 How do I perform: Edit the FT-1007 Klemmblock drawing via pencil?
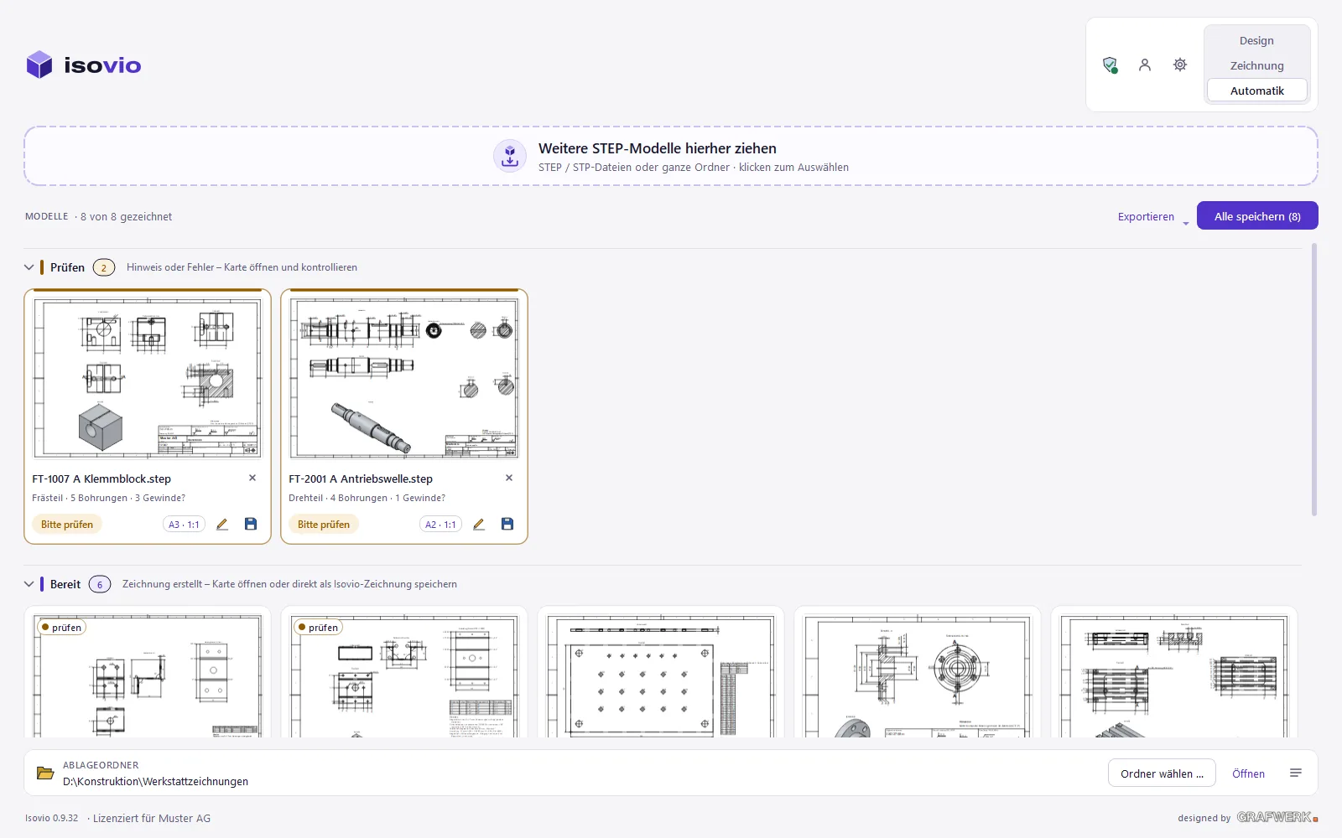point(222,524)
